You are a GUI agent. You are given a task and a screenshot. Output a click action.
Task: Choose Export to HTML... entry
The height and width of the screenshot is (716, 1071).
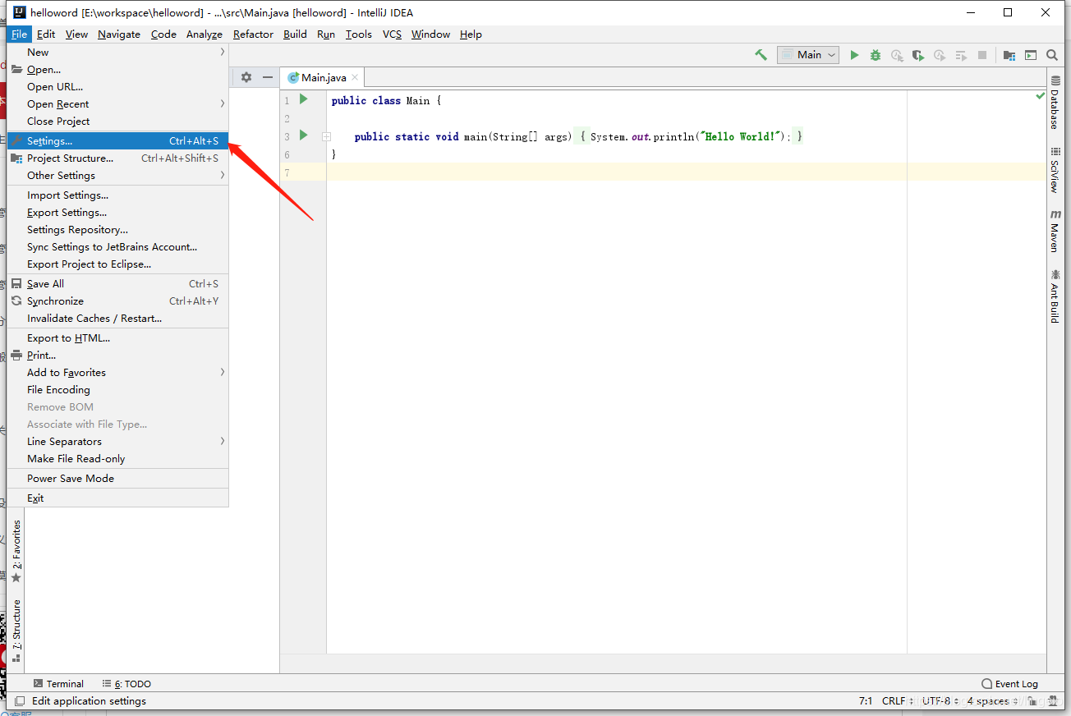click(117, 337)
